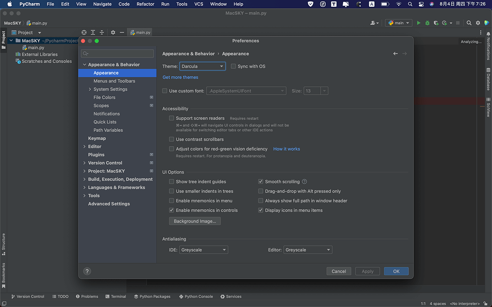Open the Editor antialiasing dropdown
Image resolution: width=492 pixels, height=307 pixels.
click(308, 250)
